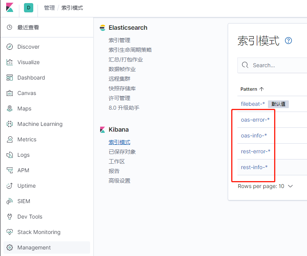307x256 pixels.
Task: Open 快照存储库 link
Action: 122,88
